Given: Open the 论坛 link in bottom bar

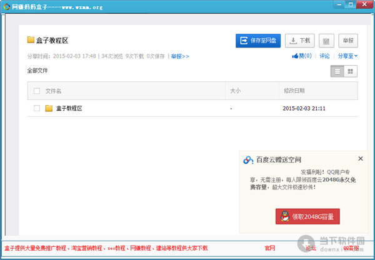Looking at the screenshot, I should pos(311,248).
